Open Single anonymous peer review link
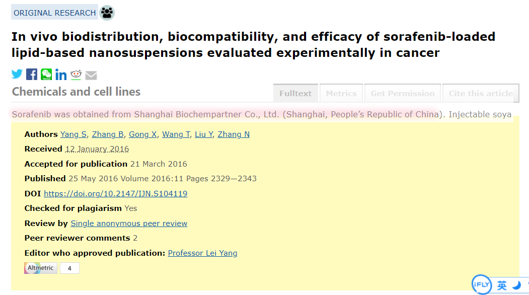This screenshot has height=295, width=529. coord(129,224)
